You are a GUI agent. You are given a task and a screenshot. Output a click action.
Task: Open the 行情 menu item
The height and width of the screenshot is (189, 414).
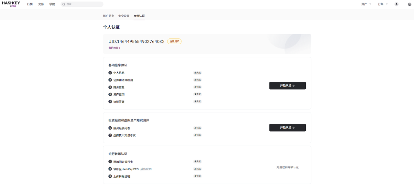coord(30,4)
